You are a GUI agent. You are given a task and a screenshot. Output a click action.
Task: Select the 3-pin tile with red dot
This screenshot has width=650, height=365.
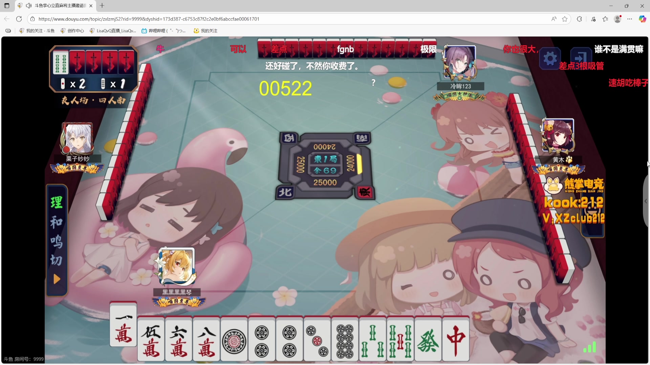point(317,339)
